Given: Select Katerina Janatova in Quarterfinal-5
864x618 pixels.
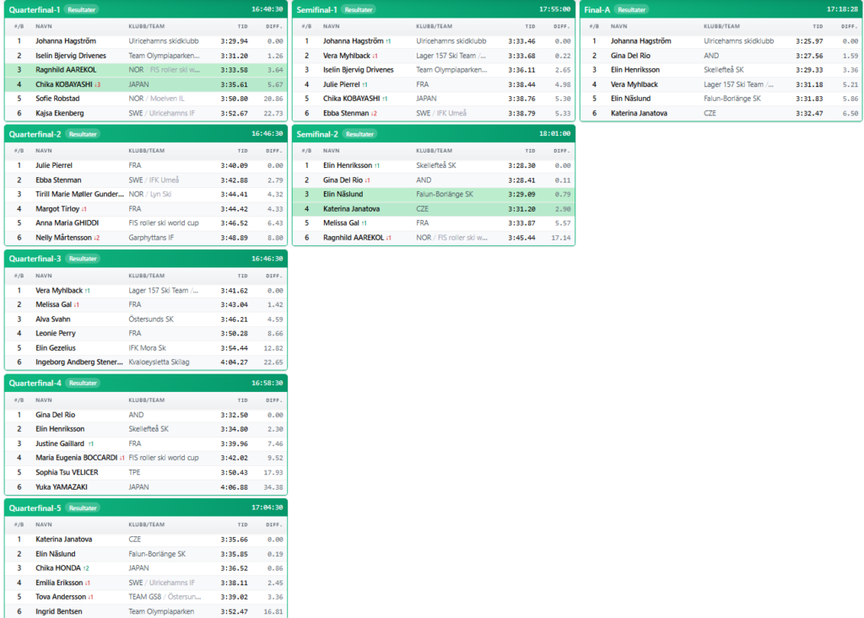Looking at the screenshot, I should [x=146, y=540].
